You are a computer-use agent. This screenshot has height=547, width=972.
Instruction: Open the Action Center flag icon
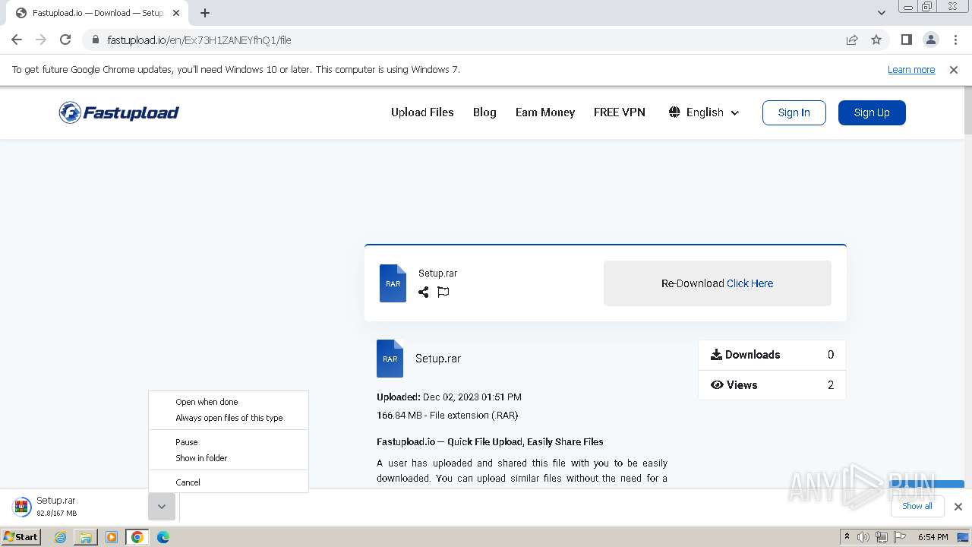tap(898, 537)
